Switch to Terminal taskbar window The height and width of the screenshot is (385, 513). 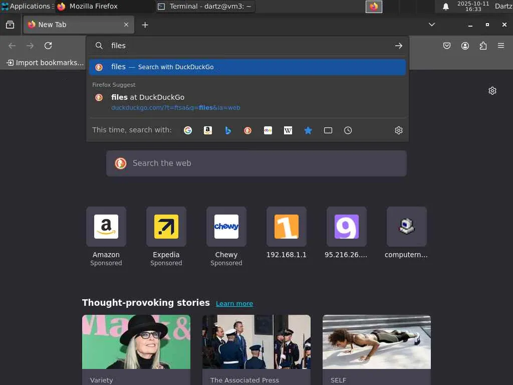[205, 6]
